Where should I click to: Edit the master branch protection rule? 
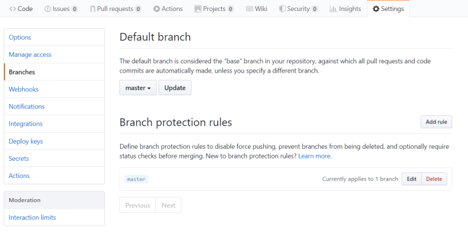coord(411,179)
